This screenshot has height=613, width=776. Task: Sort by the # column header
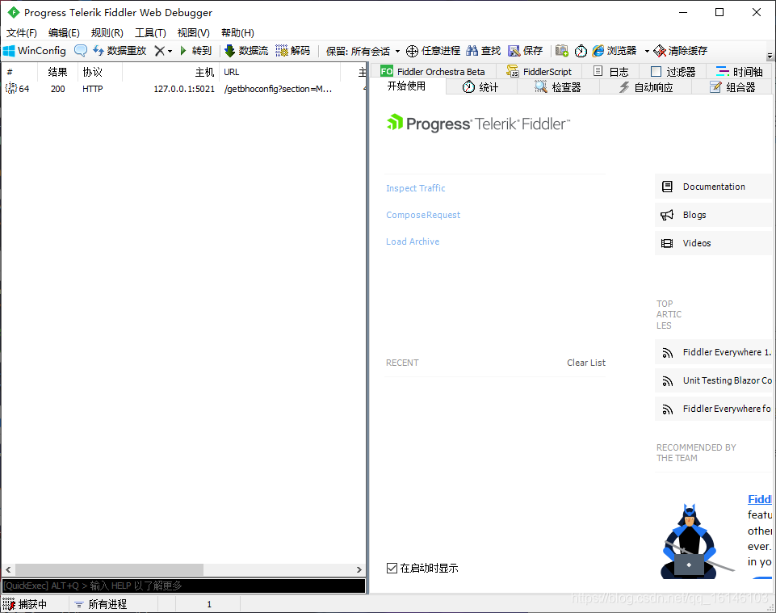[x=20, y=72]
